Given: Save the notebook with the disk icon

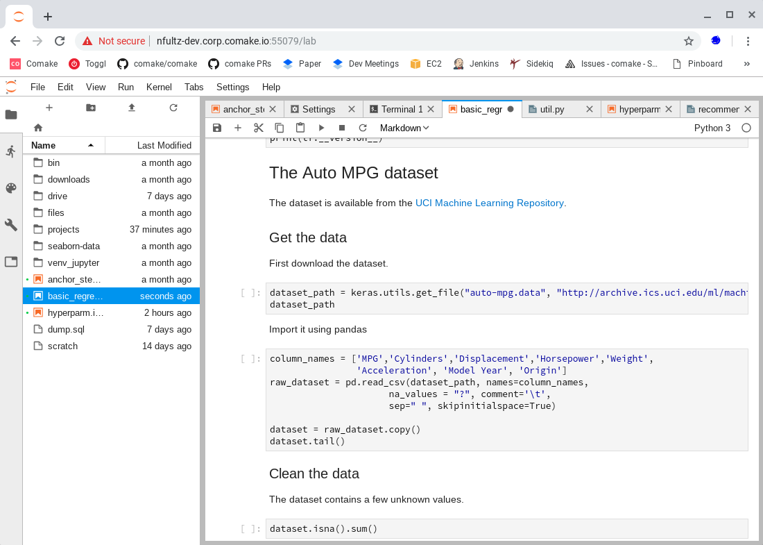Looking at the screenshot, I should (x=217, y=128).
